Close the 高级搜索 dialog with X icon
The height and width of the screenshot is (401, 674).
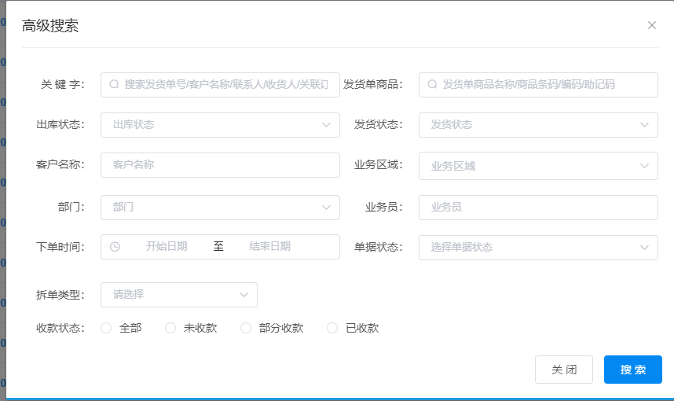tap(651, 25)
